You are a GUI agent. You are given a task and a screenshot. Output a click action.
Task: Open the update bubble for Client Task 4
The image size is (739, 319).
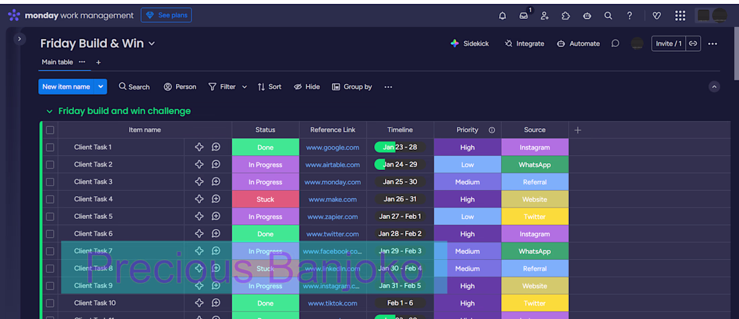point(216,199)
